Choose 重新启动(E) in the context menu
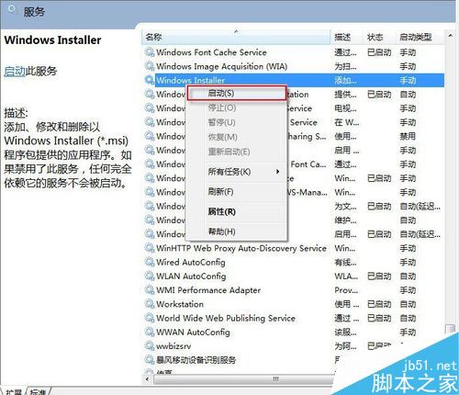Viewport: 459px width, 395px height. pos(237,152)
